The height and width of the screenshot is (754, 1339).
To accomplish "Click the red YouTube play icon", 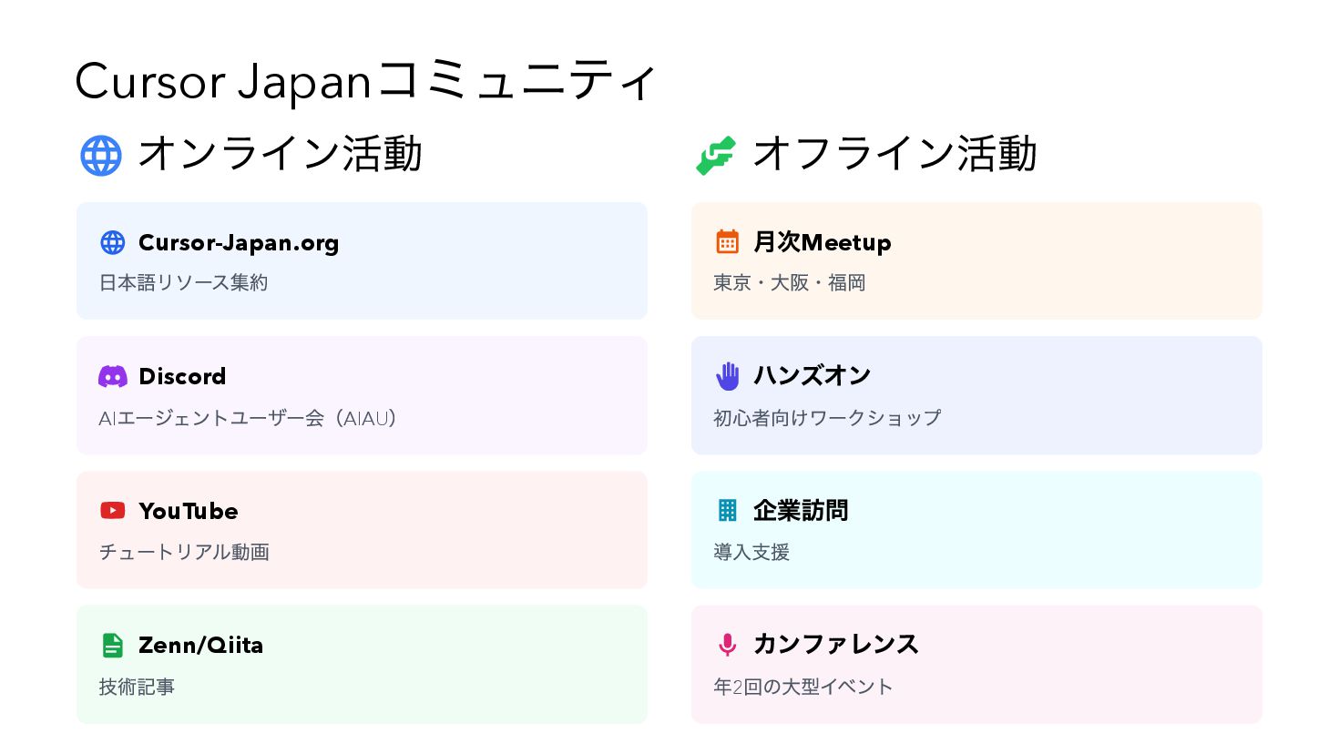I will [x=113, y=511].
